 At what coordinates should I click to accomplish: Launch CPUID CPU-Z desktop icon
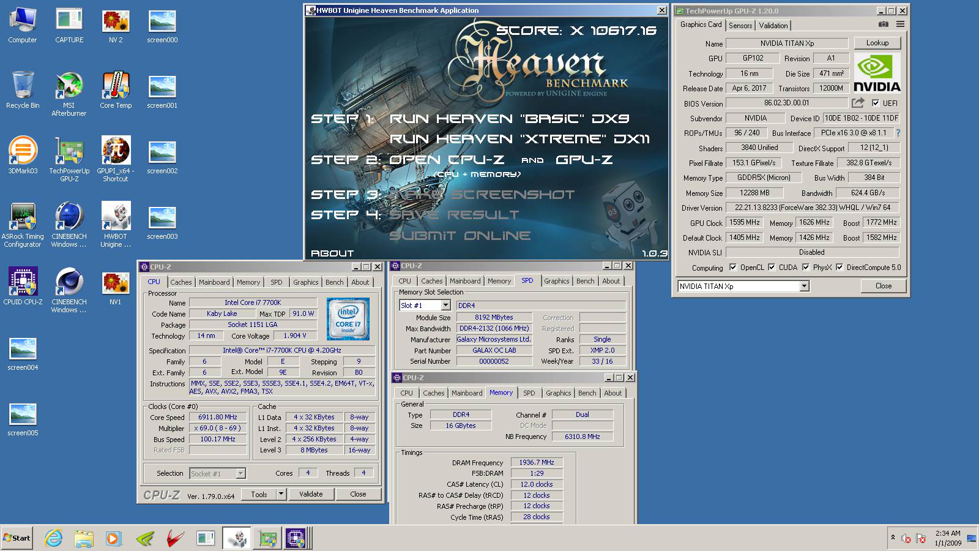click(x=23, y=287)
